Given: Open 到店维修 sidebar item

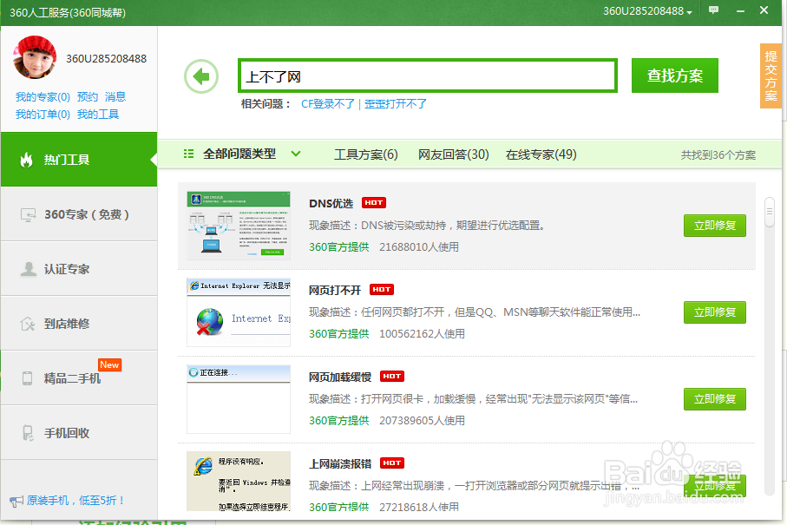Looking at the screenshot, I should tap(79, 324).
